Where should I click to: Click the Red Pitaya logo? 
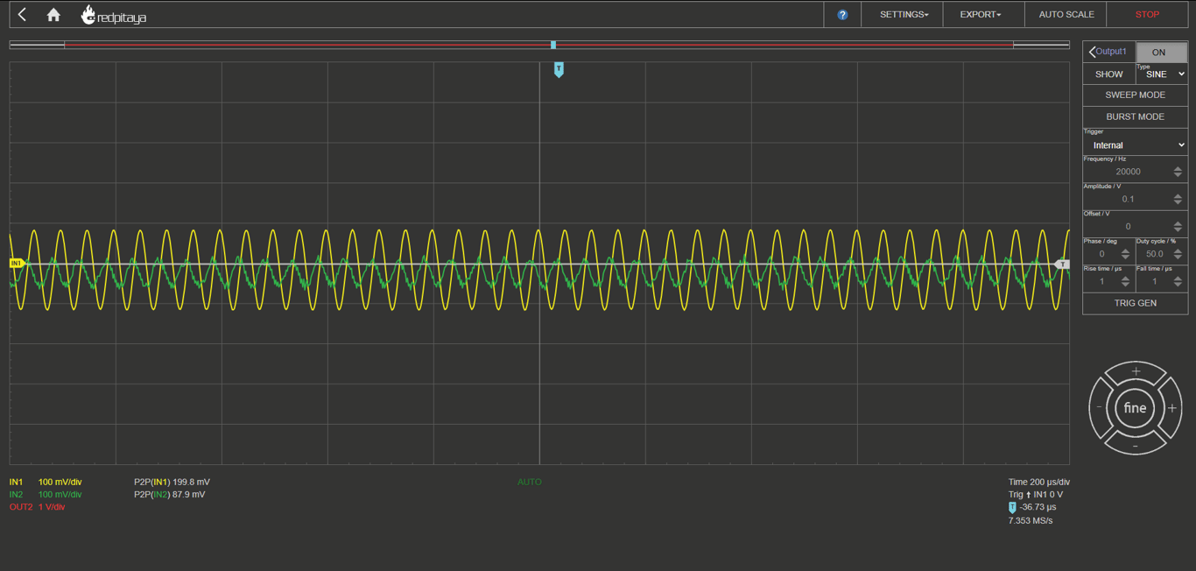point(114,15)
